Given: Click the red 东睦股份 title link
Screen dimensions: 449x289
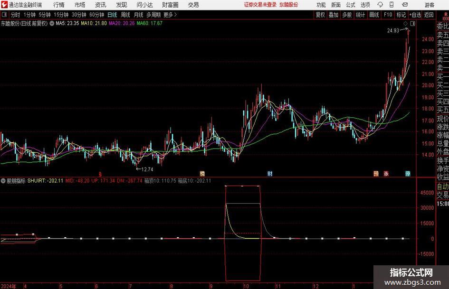Looking at the screenshot, I should pyautogui.click(x=289, y=5).
